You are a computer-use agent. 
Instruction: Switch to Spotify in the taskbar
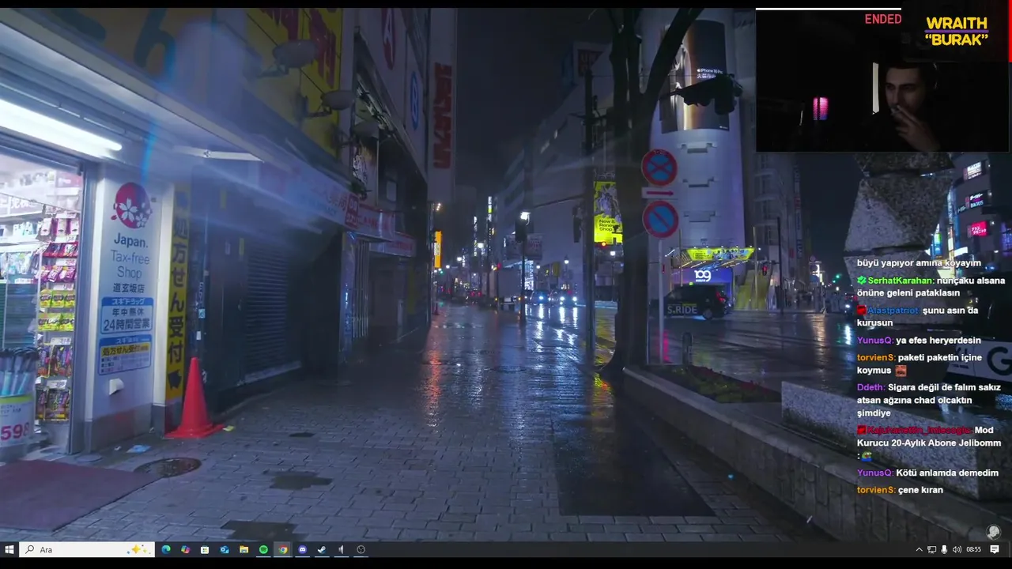click(263, 549)
